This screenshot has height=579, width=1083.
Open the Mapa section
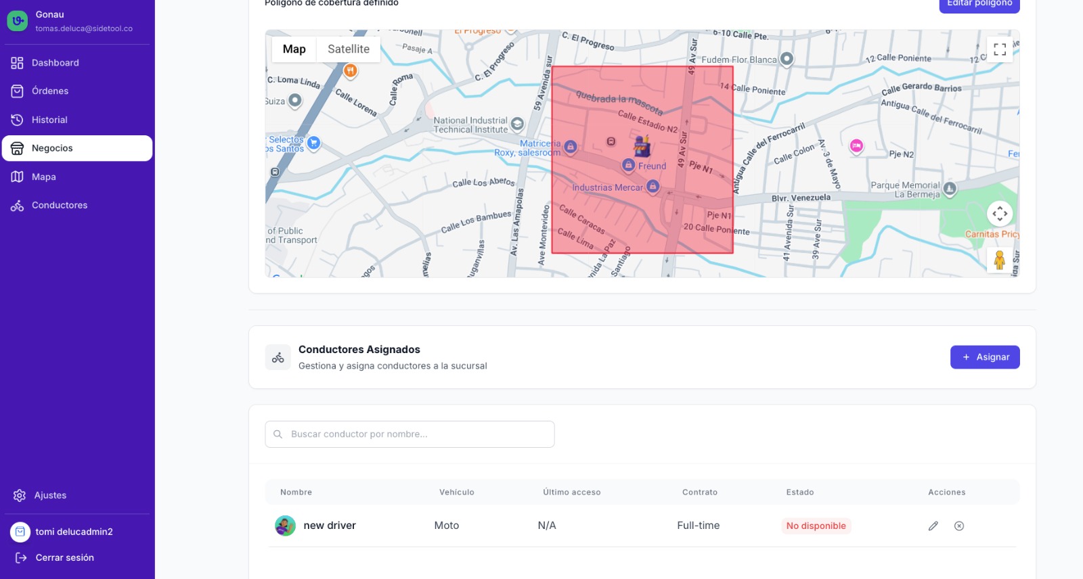tap(77, 177)
